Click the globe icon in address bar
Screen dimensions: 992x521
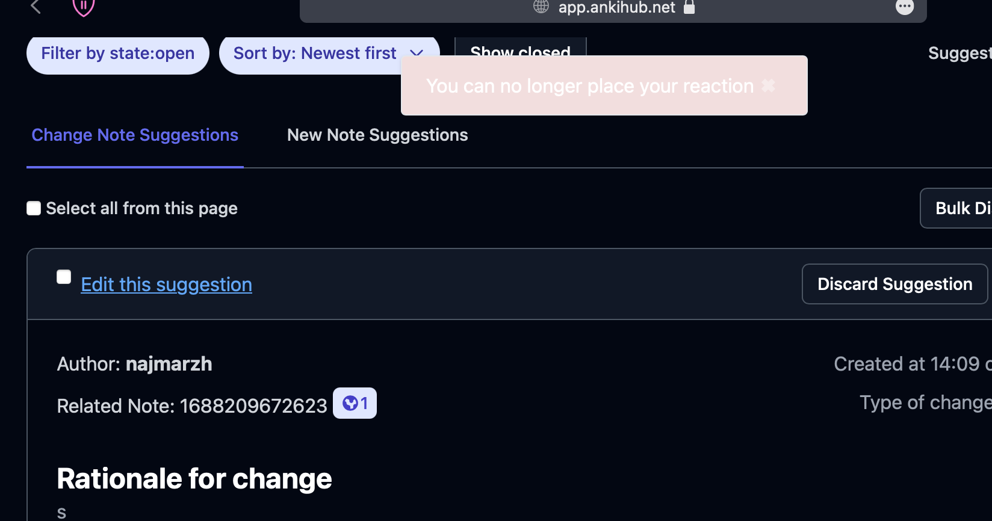[541, 7]
